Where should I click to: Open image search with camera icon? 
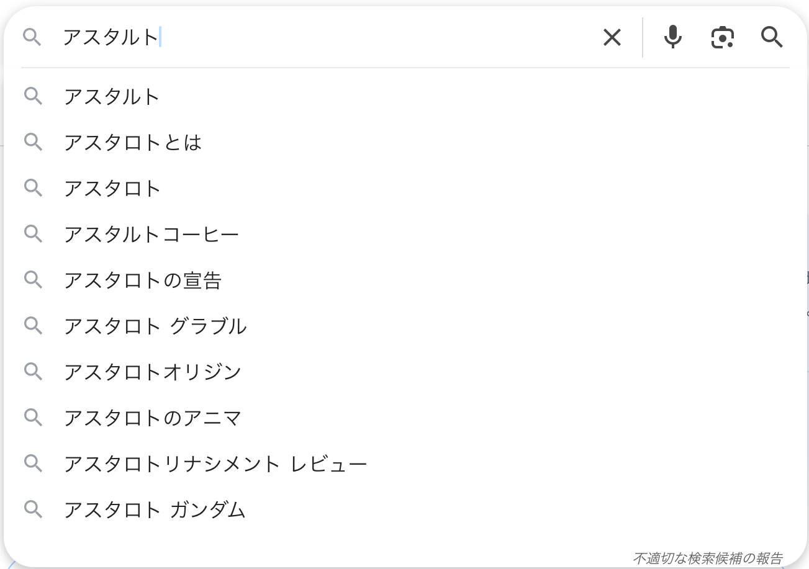[x=722, y=38]
